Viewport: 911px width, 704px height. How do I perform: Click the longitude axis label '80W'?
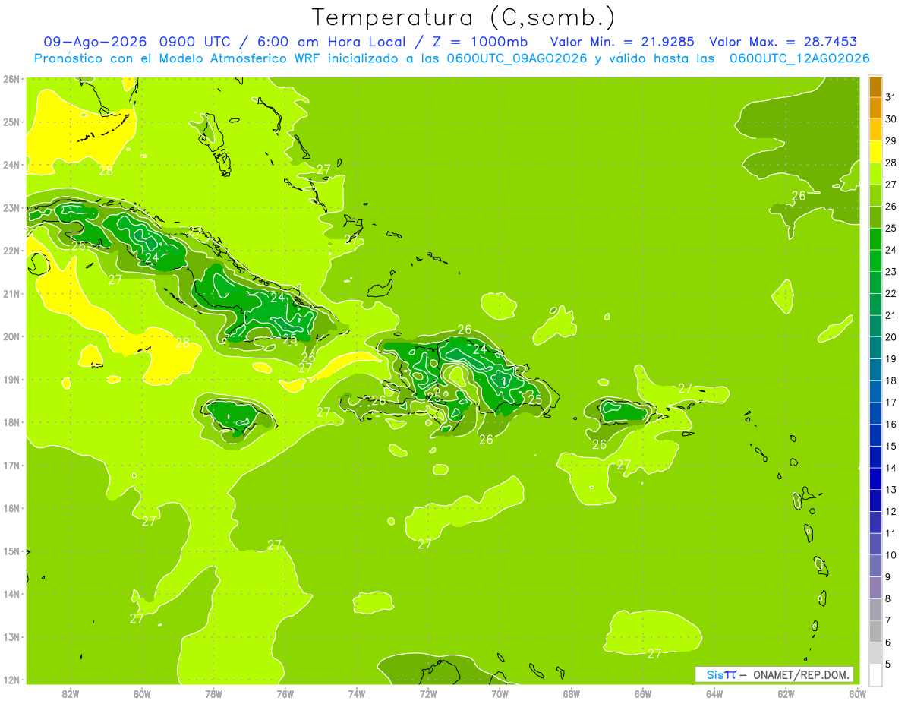click(x=142, y=693)
